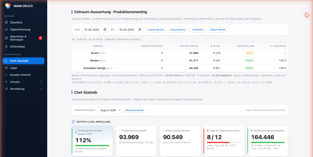Open the Überblick page
Screen dimensions: 313x157
pyautogui.click(x=23, y=22)
